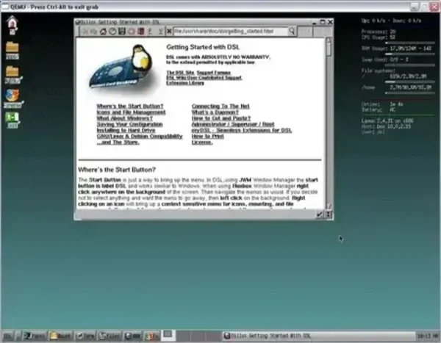Click the Where's the Start Button? section heading
This screenshot has height=343, width=441.
117,170
